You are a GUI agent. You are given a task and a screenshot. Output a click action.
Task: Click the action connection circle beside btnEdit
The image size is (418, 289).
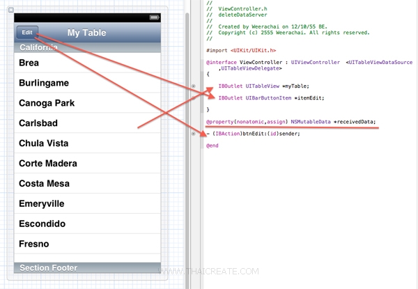click(194, 134)
